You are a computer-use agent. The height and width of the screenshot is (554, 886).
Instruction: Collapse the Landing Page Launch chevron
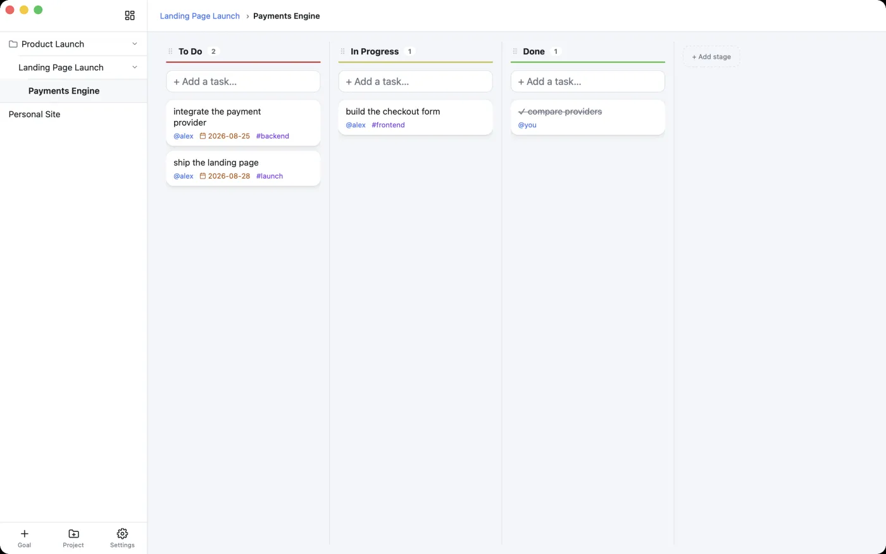click(x=135, y=68)
